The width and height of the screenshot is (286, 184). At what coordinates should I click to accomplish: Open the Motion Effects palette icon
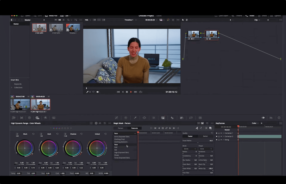[54, 118]
